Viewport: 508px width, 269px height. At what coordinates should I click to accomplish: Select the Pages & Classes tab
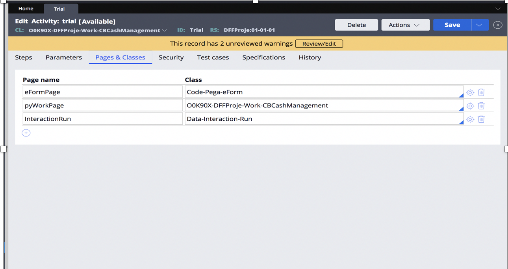coord(121,57)
